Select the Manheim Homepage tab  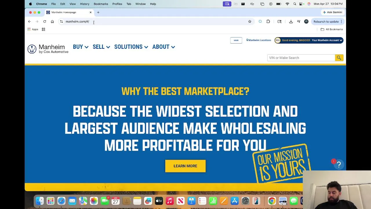coord(69,12)
